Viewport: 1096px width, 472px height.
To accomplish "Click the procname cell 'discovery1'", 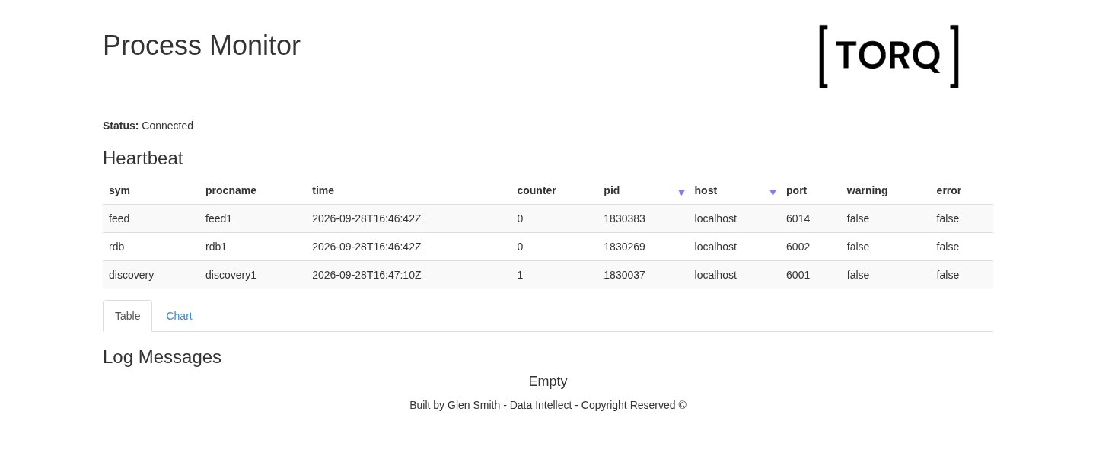I will click(231, 275).
